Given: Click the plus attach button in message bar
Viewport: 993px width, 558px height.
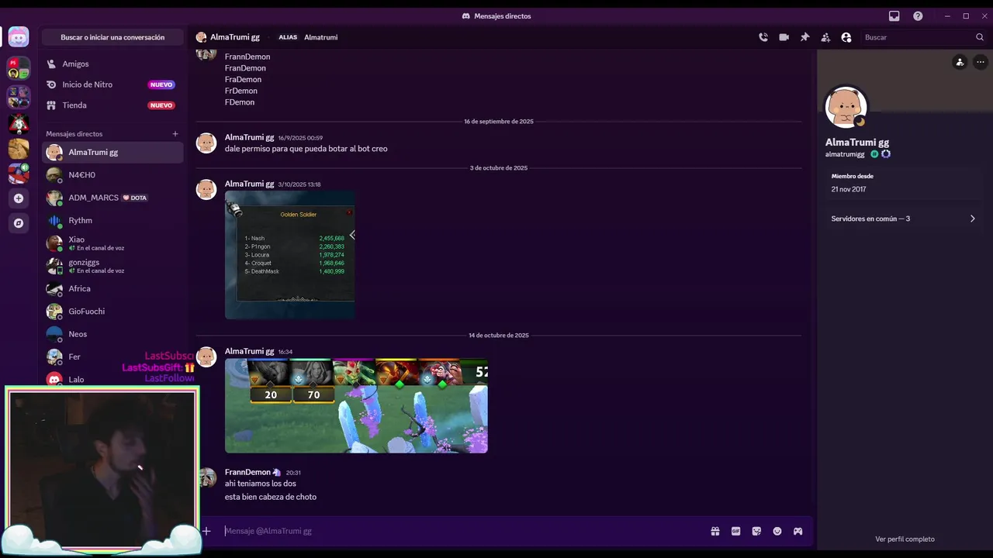Looking at the screenshot, I should click(206, 531).
